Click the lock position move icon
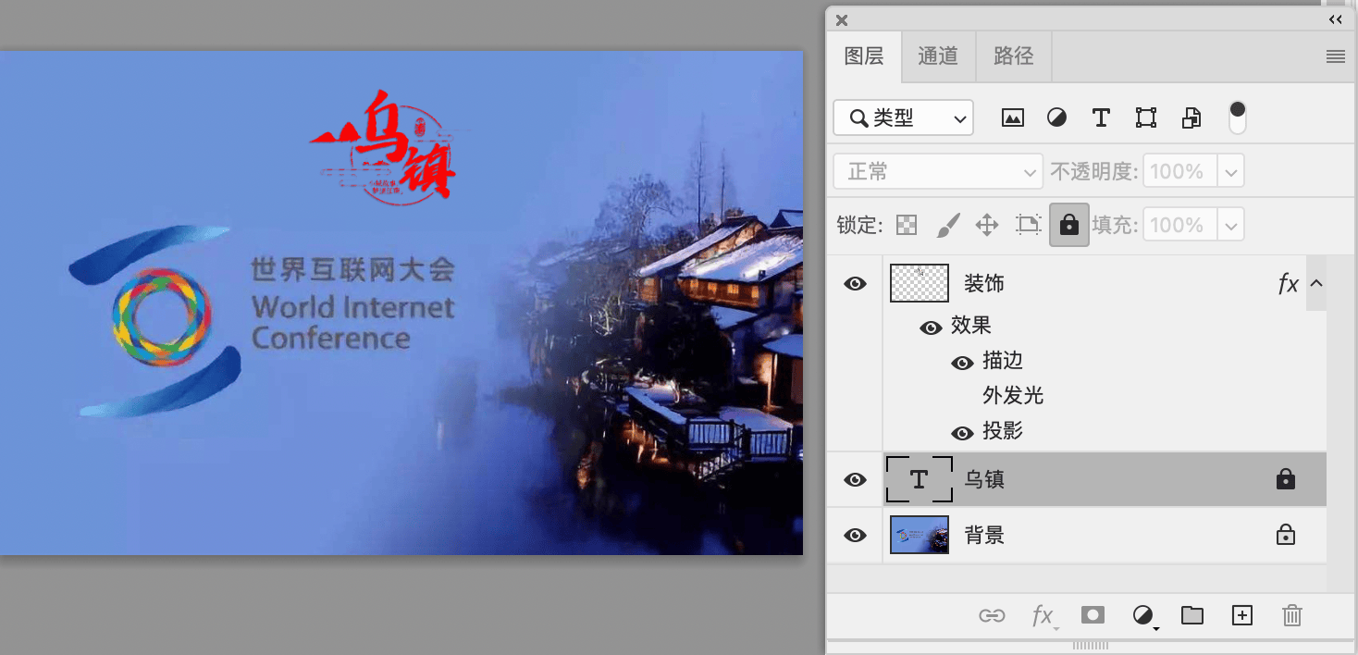Viewport: 1358px width, 655px height. [x=987, y=225]
